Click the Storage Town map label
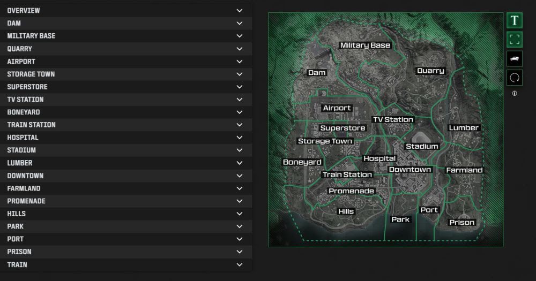This screenshot has width=536, height=281. coord(325,141)
